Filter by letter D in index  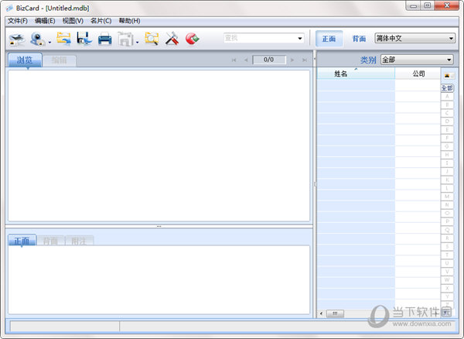click(x=447, y=122)
